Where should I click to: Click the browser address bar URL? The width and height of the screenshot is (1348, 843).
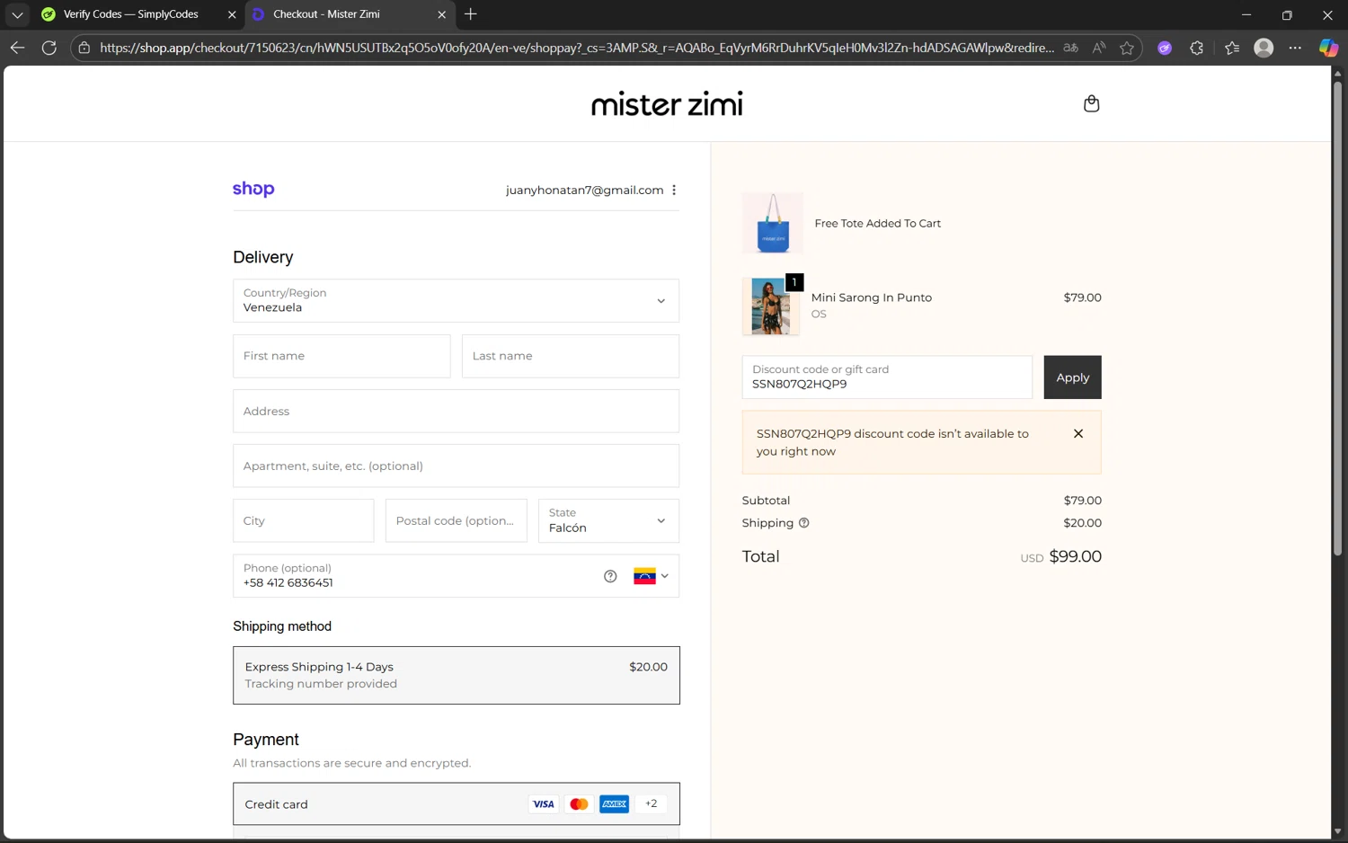[x=577, y=48]
